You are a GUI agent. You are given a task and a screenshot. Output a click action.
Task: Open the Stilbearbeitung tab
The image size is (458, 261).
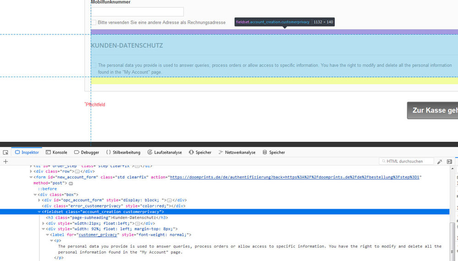coord(123,152)
